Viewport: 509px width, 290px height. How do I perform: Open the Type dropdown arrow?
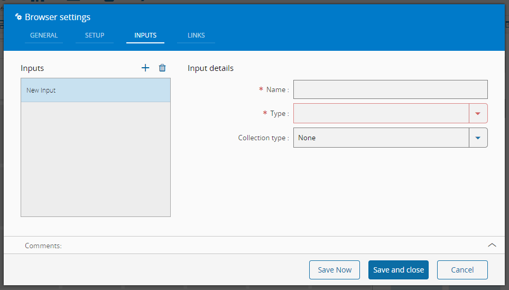point(478,113)
